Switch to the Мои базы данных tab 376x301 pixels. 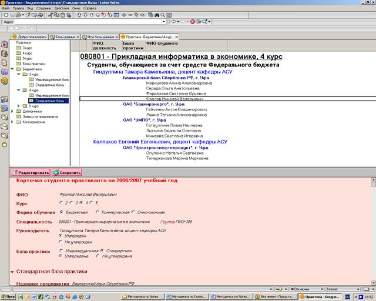(x=100, y=37)
